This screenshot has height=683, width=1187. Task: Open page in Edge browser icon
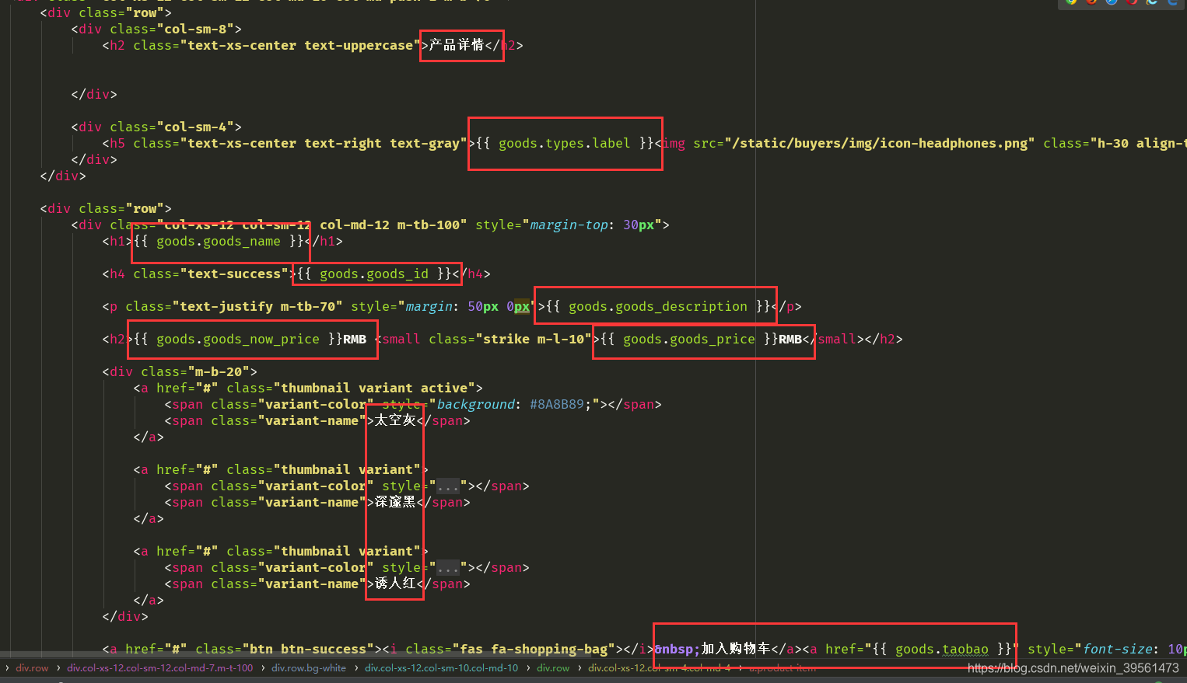pyautogui.click(x=1172, y=2)
